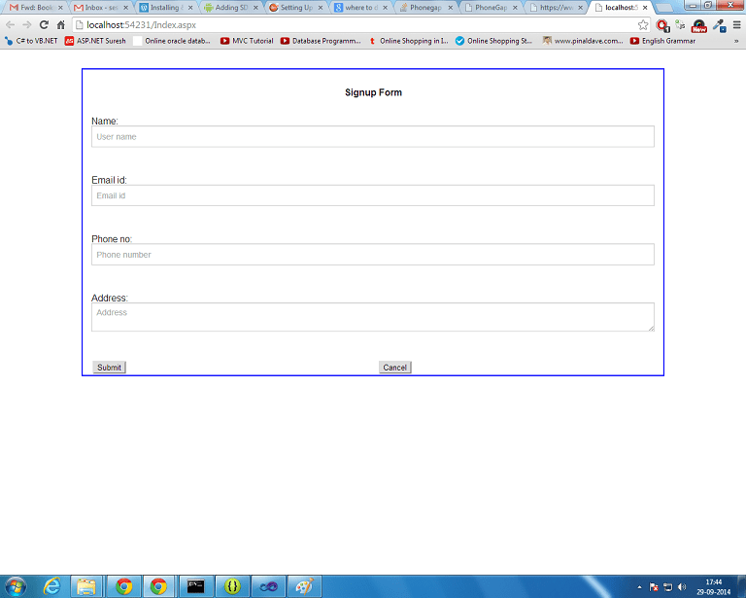Click the red magnifier extension icon

pos(662,25)
